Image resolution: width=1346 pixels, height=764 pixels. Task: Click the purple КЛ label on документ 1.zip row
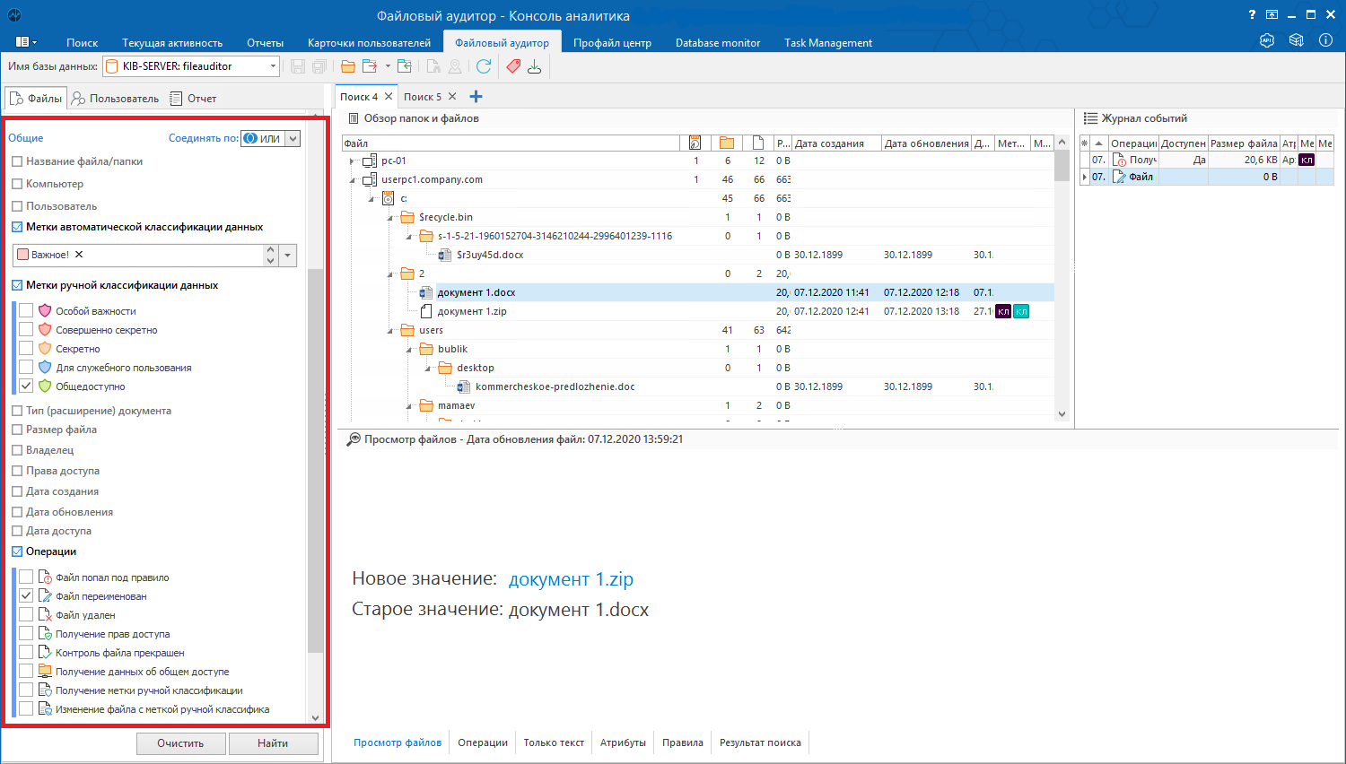click(1003, 311)
